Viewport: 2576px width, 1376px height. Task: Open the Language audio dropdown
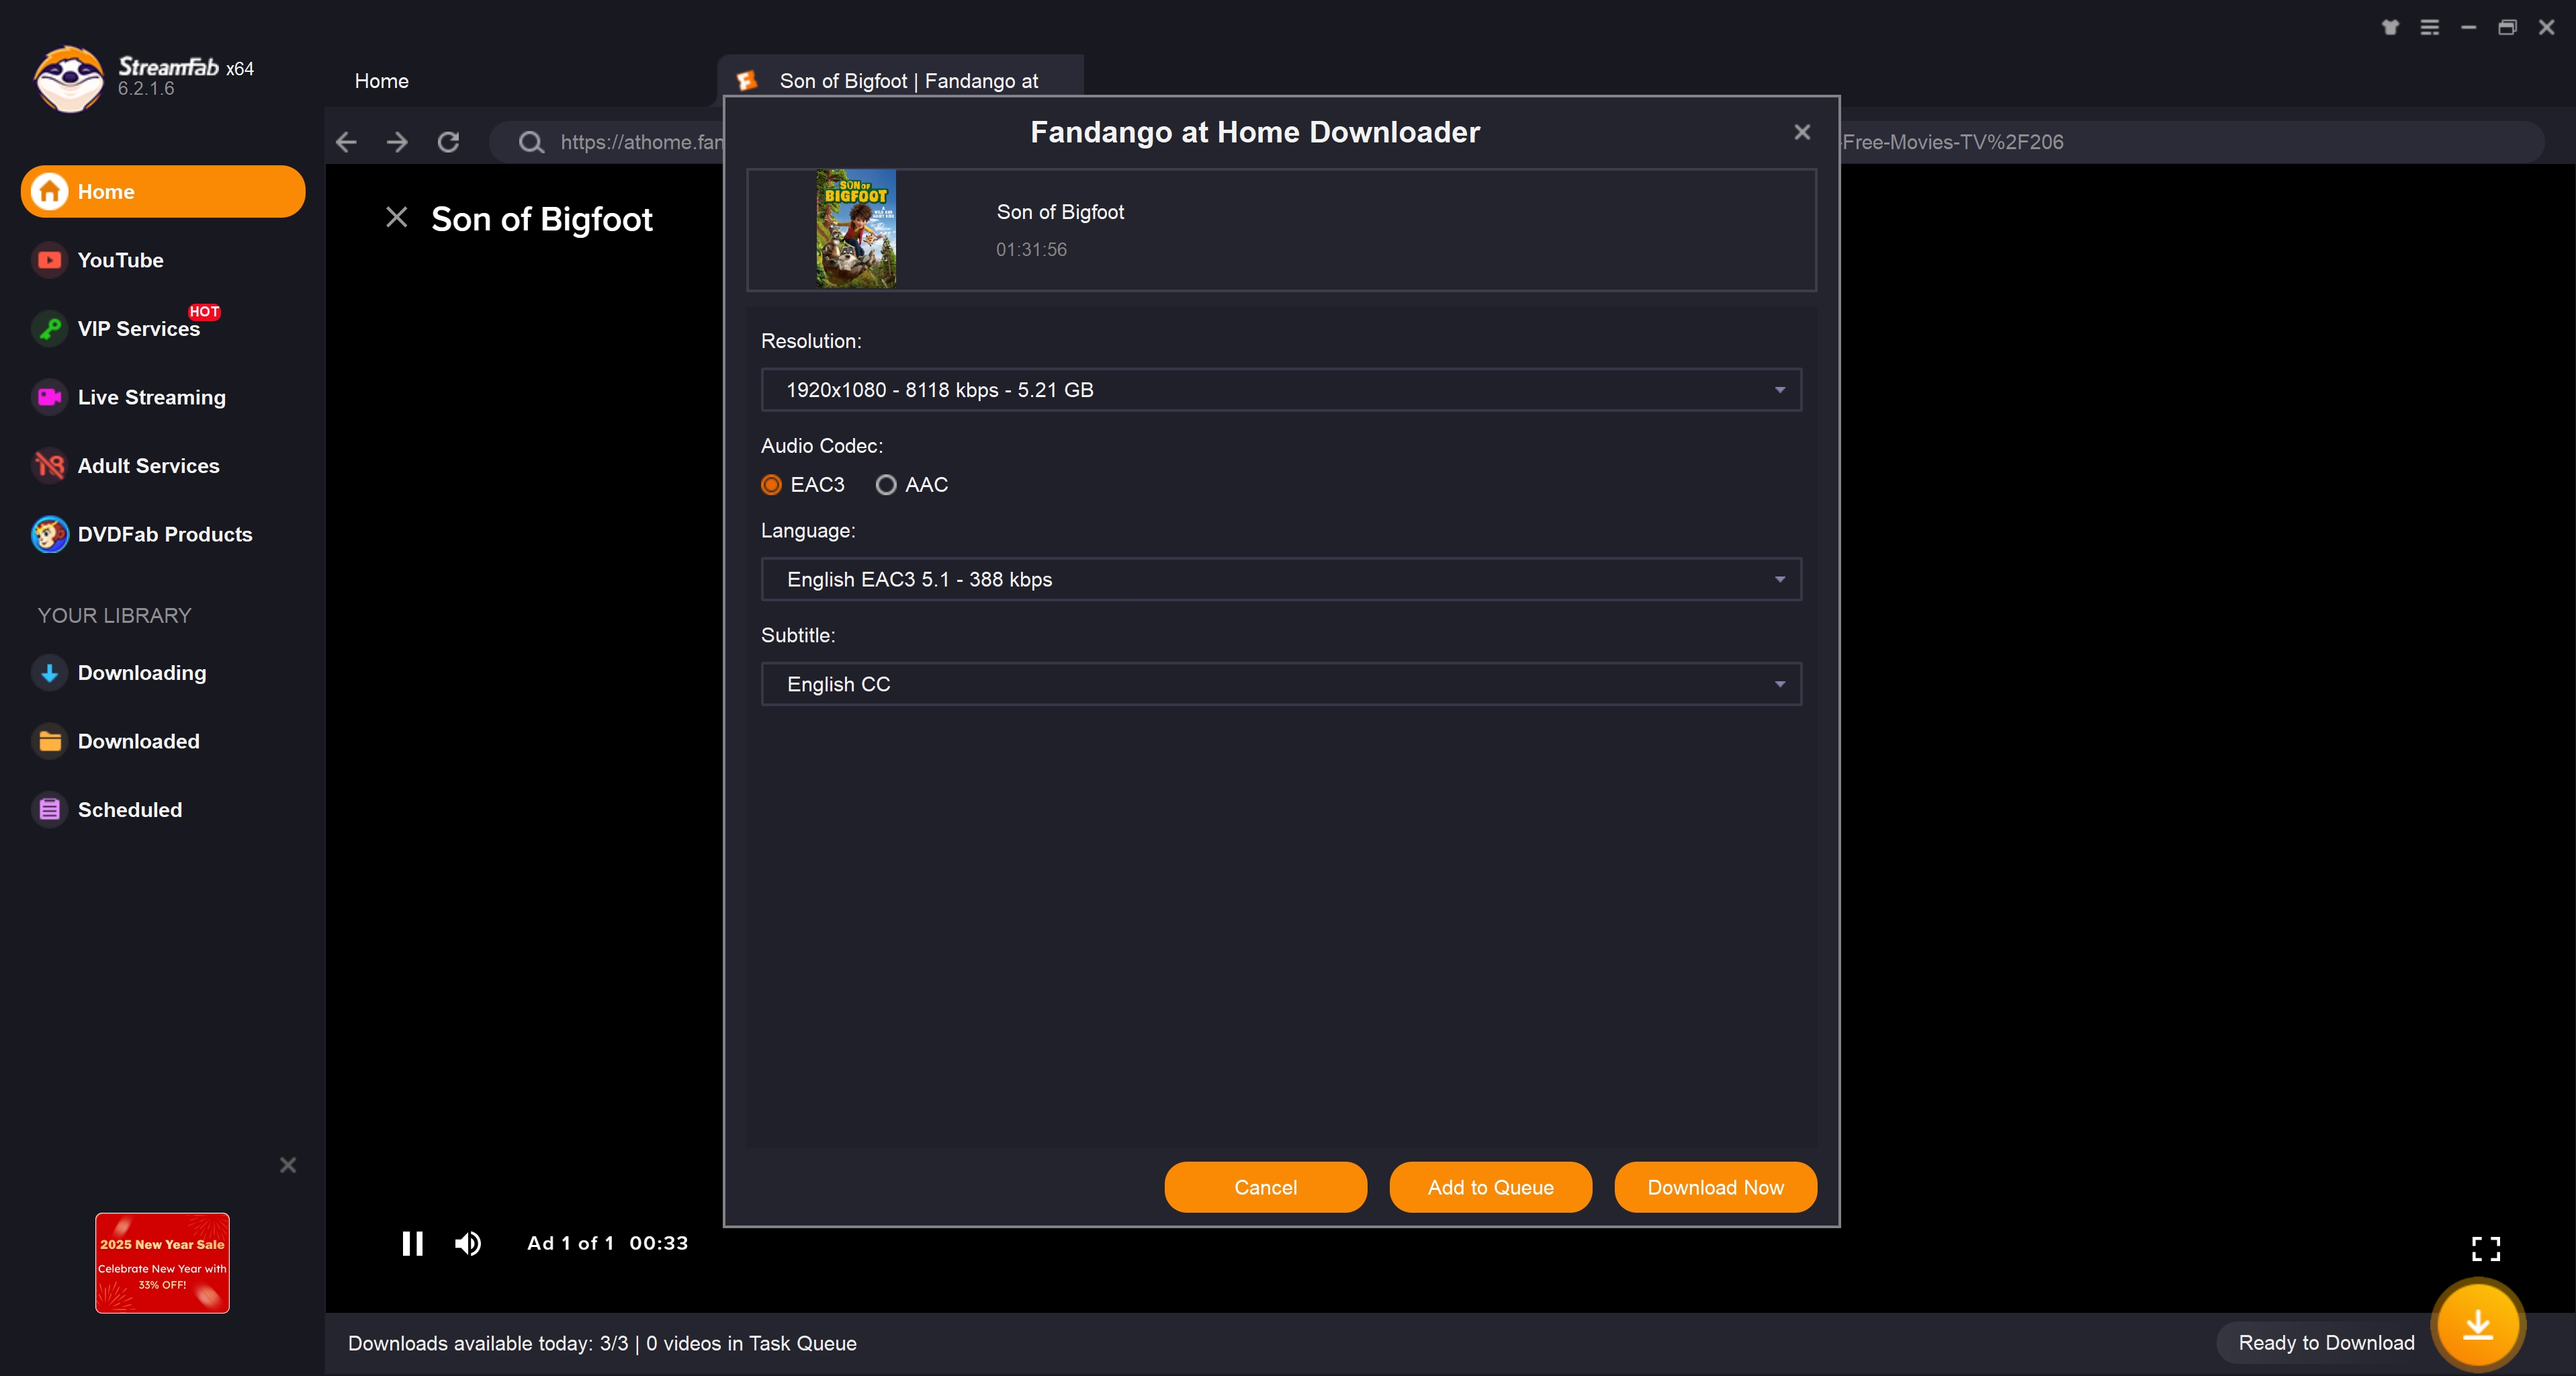(1280, 580)
